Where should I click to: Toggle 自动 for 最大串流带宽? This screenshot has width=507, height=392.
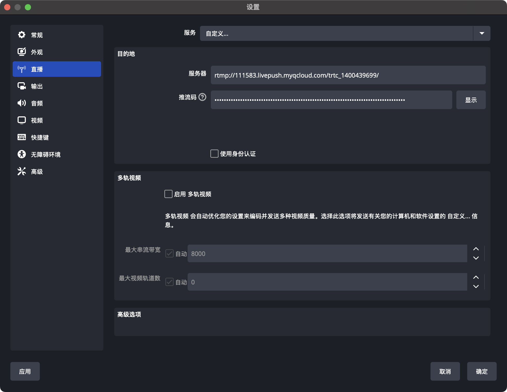170,253
